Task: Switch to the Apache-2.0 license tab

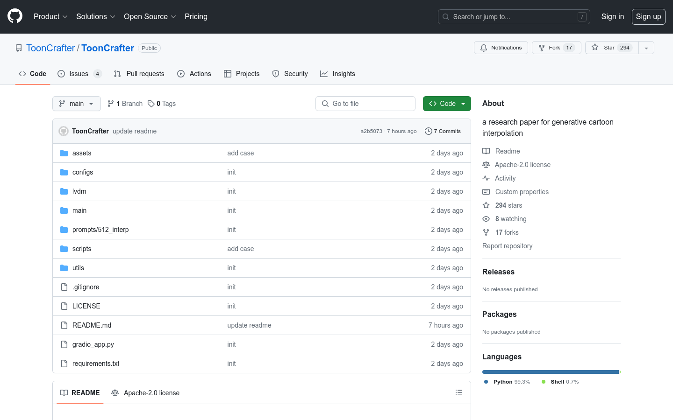Action: pos(146,393)
